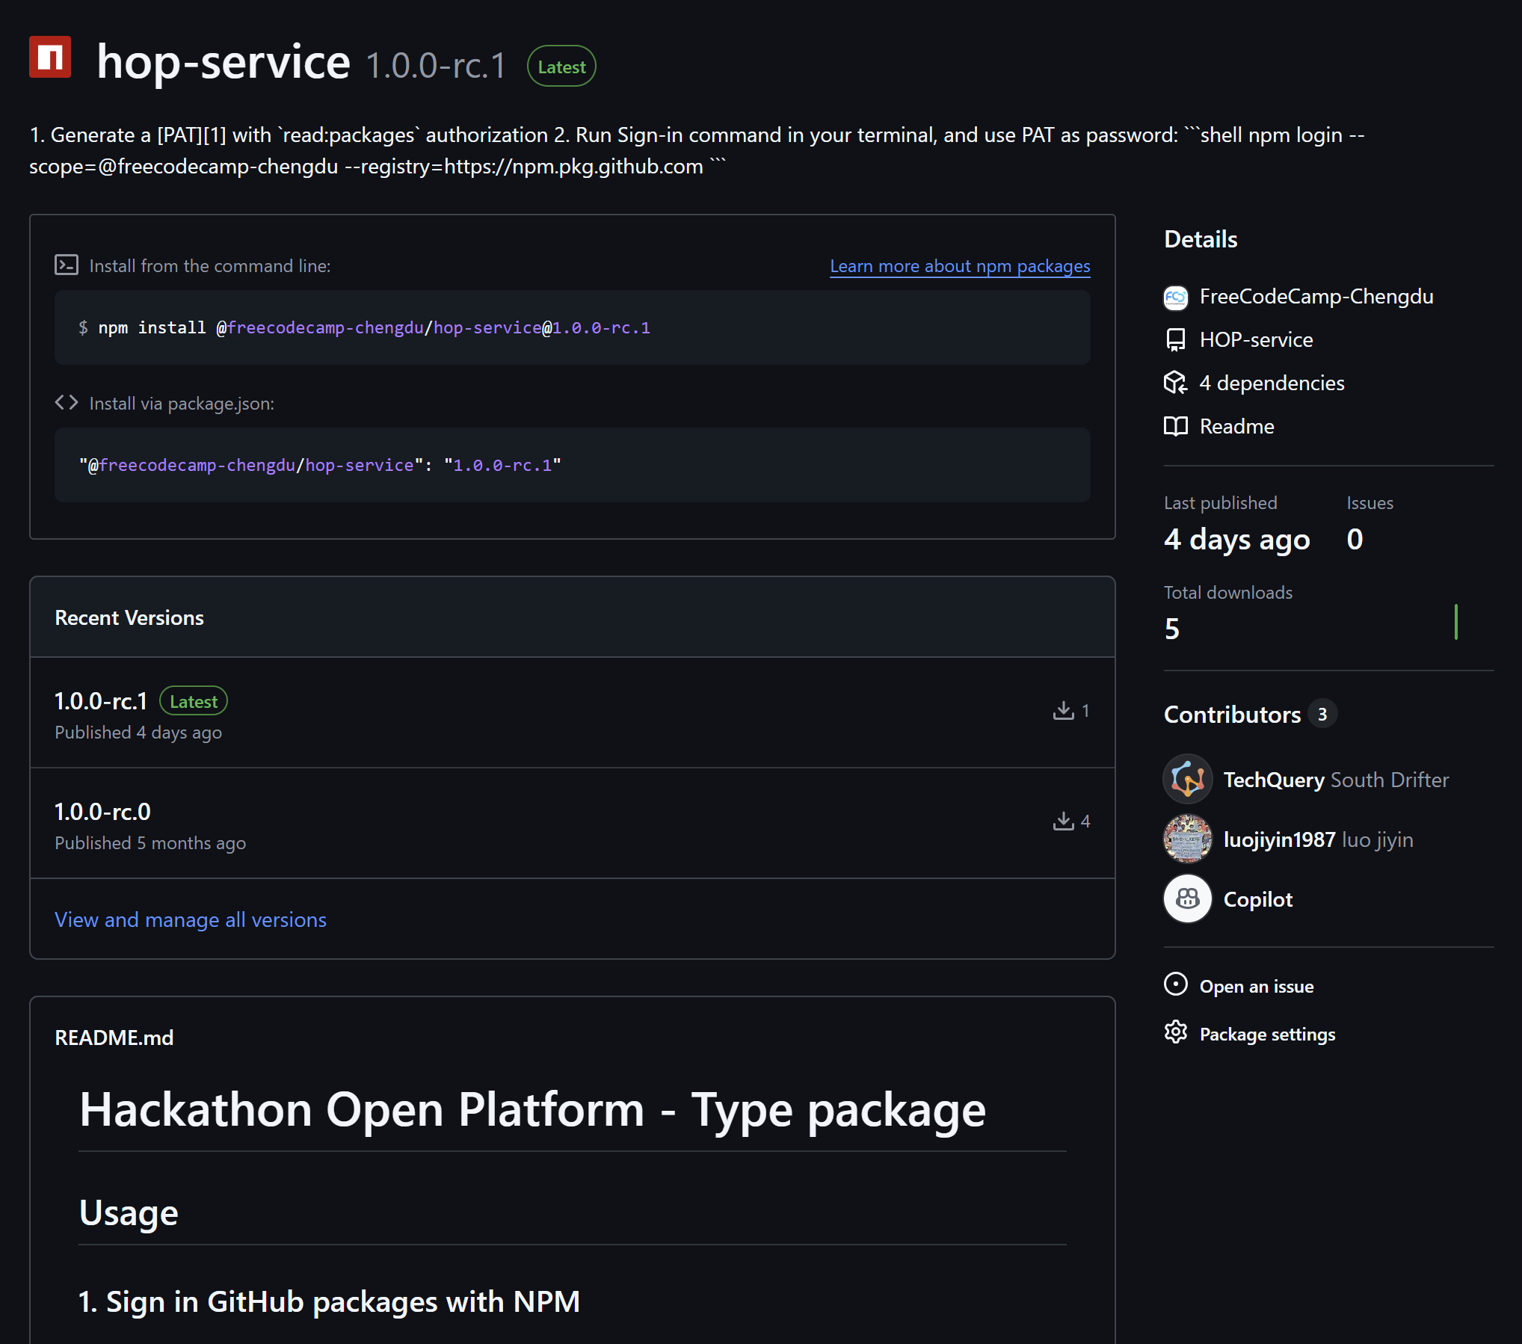Click the FreeCodeCamp-Chengdu organization avatar

1176,297
